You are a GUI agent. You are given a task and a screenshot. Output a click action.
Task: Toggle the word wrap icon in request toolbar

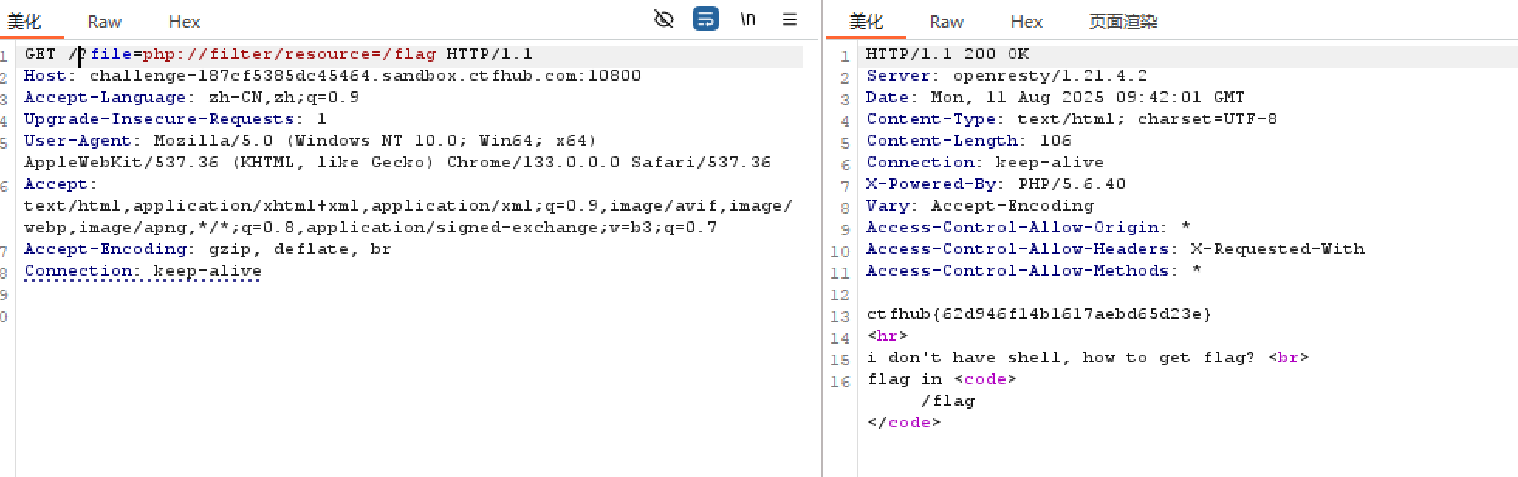[x=706, y=19]
